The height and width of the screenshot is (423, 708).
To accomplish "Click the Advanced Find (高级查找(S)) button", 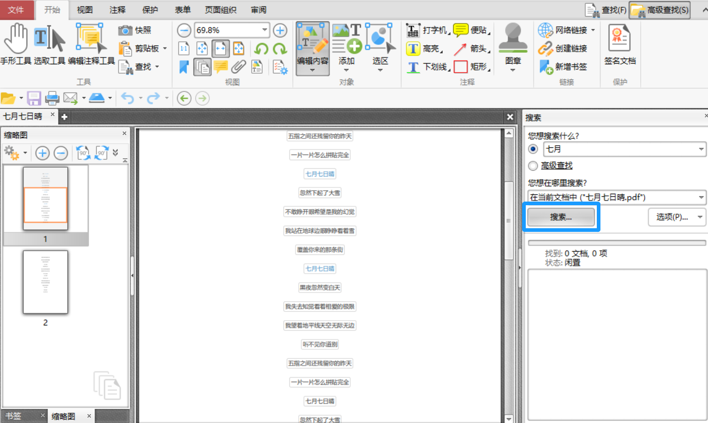I will tap(660, 10).
